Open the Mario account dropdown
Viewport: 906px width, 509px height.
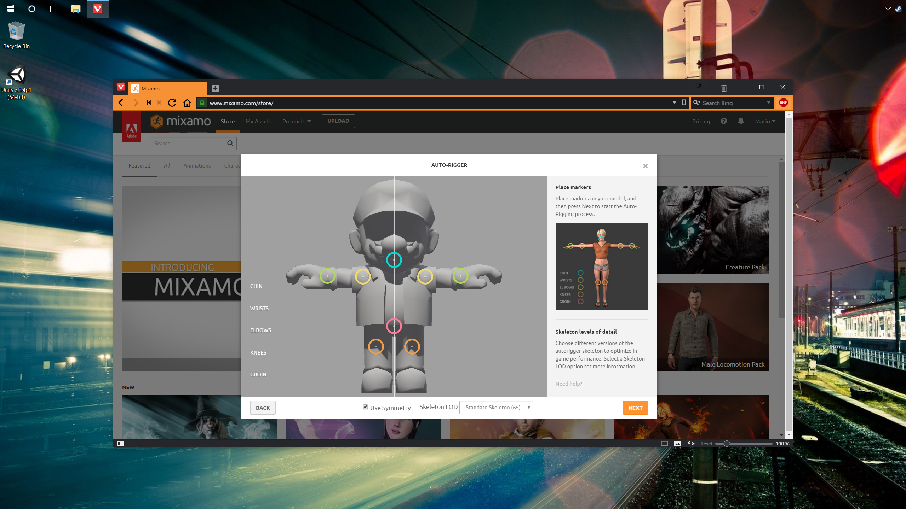tap(765, 121)
